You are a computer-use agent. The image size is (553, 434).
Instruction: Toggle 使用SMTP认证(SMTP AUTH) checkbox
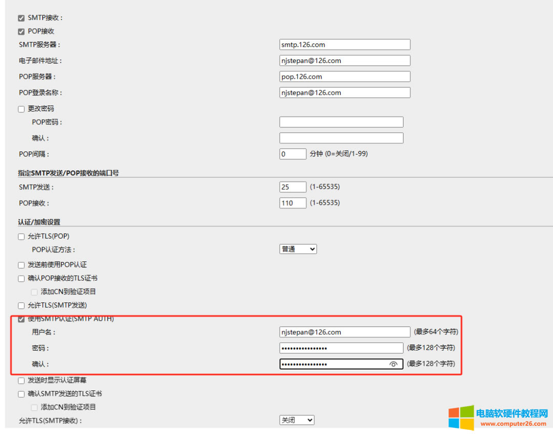coord(22,319)
